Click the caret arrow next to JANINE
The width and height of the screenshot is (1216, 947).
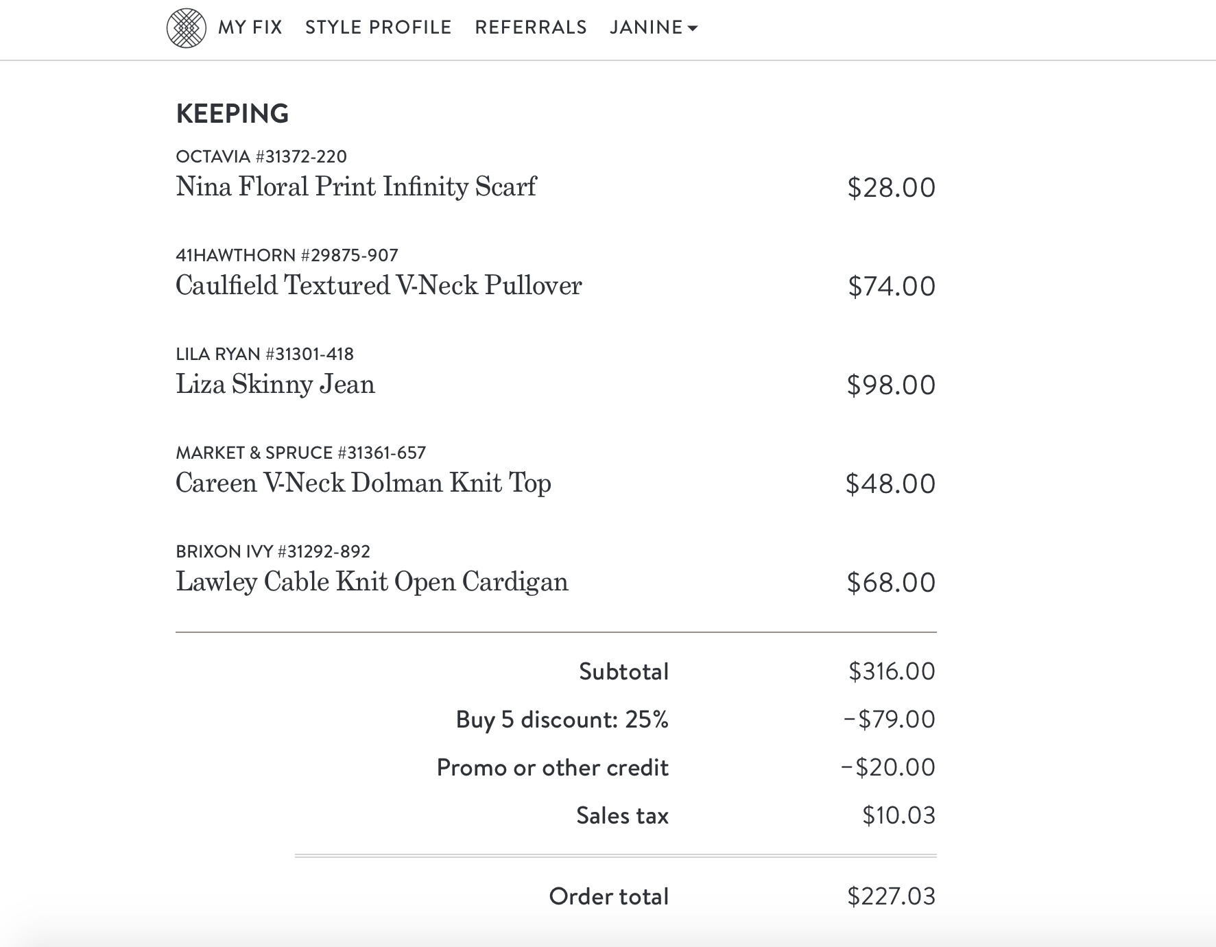[693, 29]
